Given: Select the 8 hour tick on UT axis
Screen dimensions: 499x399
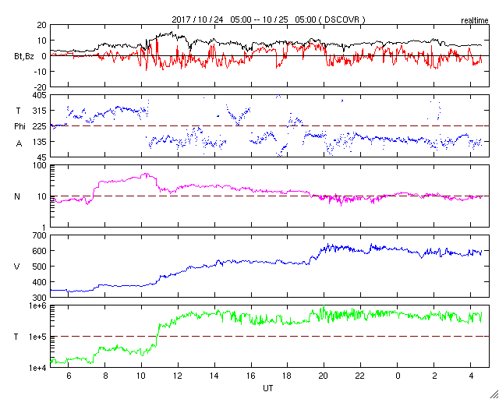Looking at the screenshot, I should coord(105,376).
